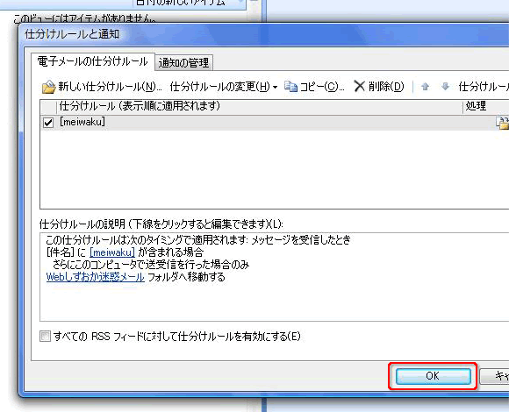Click 仕分けルール (表示順に適用されます) column header

coord(260,106)
